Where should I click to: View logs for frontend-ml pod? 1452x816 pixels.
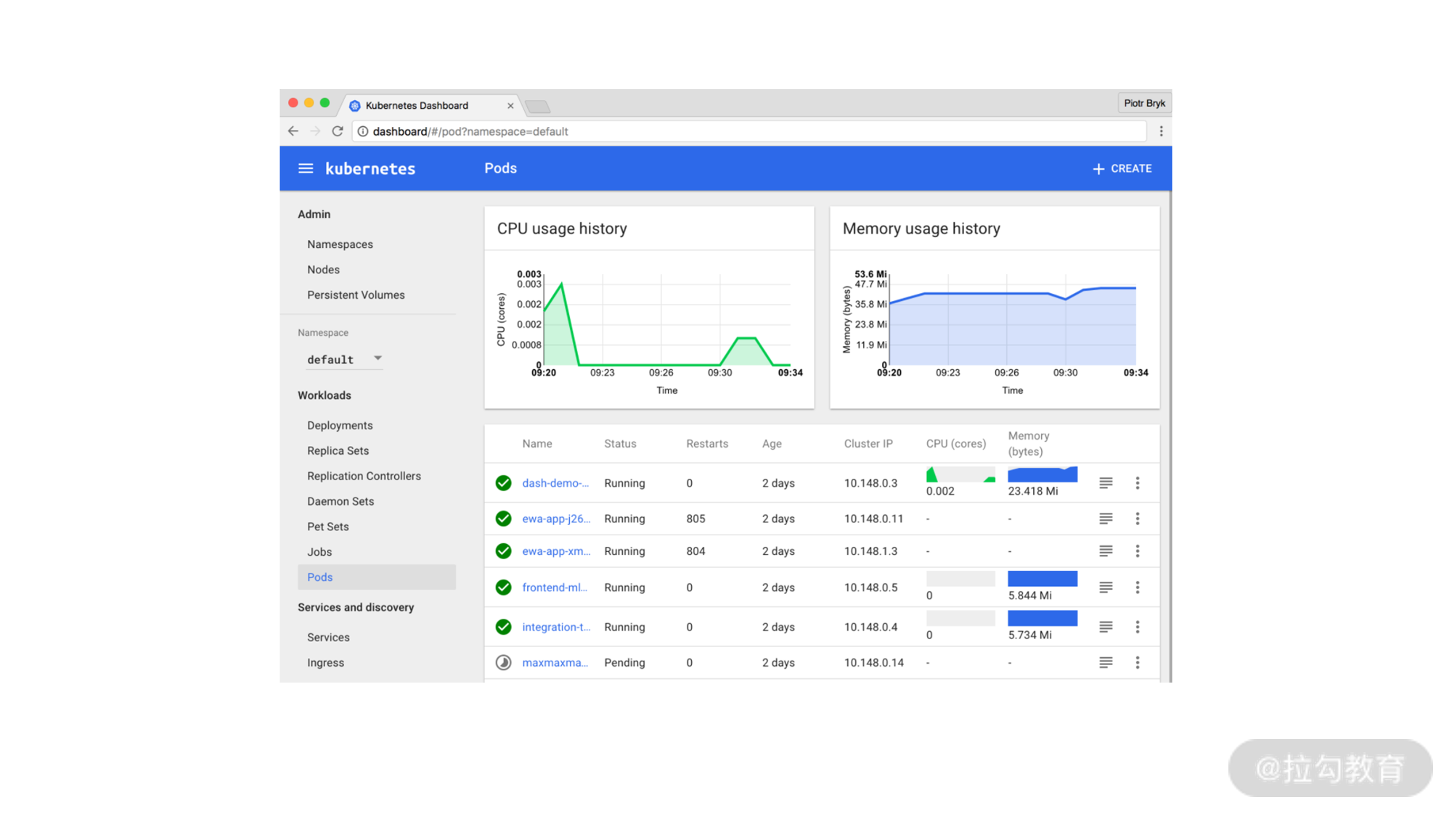click(x=1106, y=588)
